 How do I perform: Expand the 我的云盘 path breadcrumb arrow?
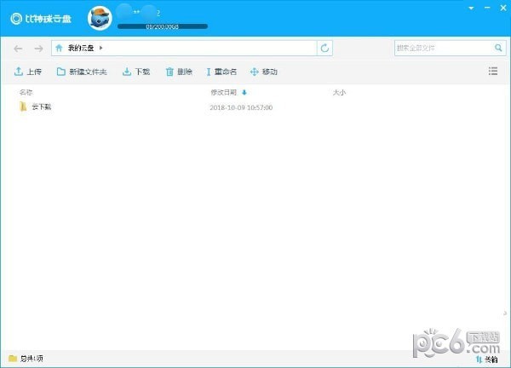pyautogui.click(x=100, y=49)
